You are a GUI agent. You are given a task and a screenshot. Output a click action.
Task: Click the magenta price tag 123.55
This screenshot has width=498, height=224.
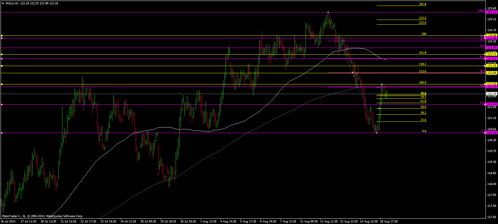(491, 59)
